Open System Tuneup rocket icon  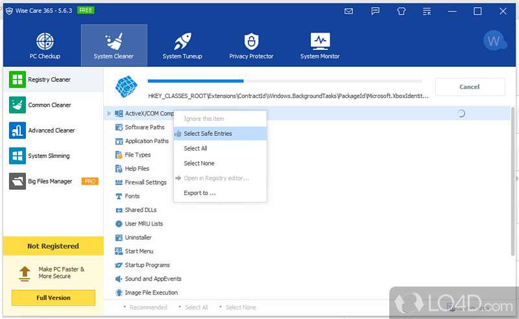(x=182, y=42)
